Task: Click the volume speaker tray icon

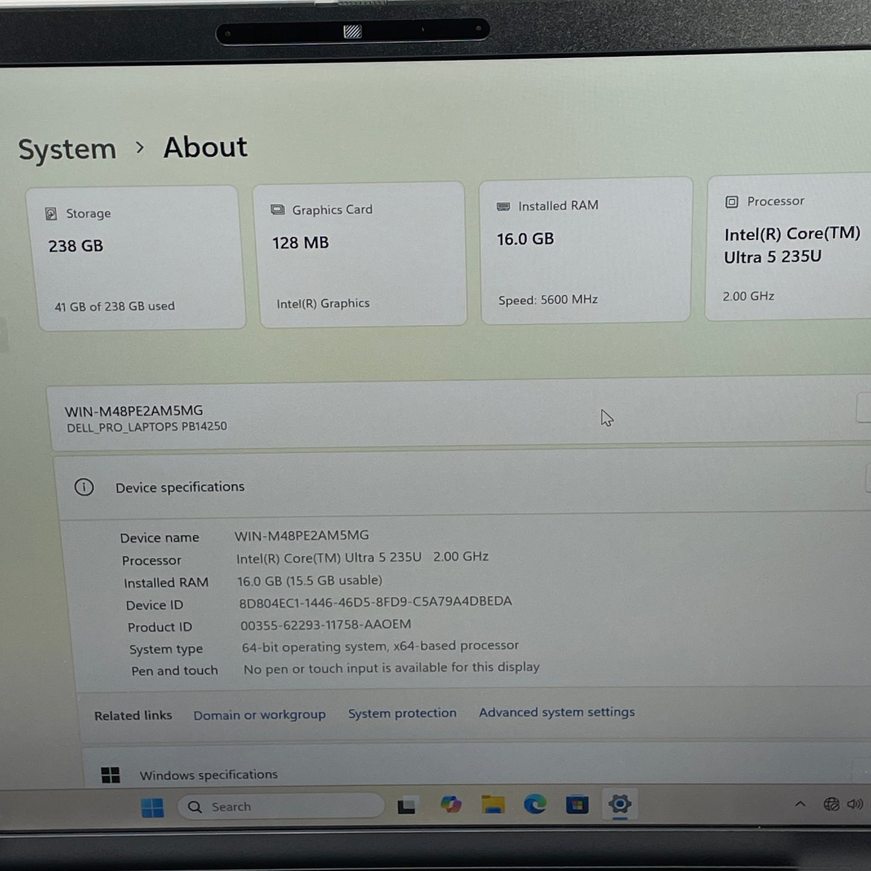Action: pyautogui.click(x=855, y=804)
